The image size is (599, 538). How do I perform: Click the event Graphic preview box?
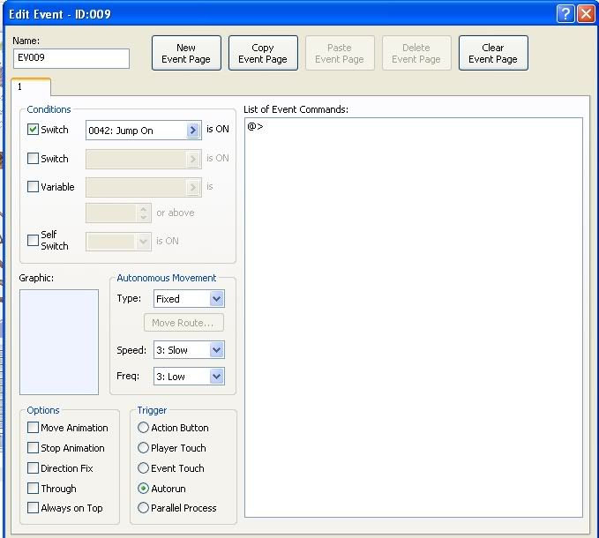59,341
